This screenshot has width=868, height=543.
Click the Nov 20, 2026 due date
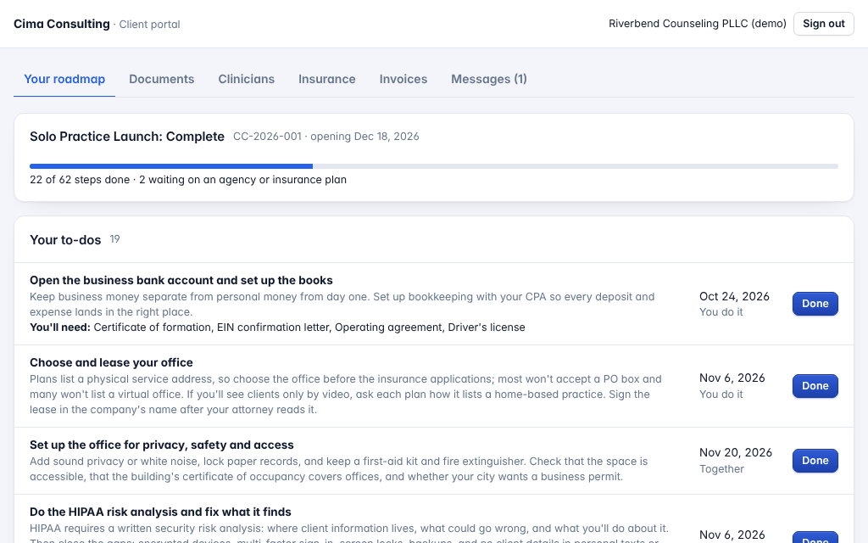click(x=736, y=453)
